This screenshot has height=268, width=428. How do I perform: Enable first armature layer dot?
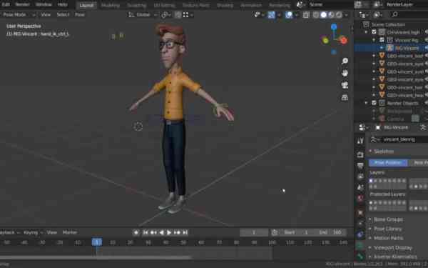371,181
